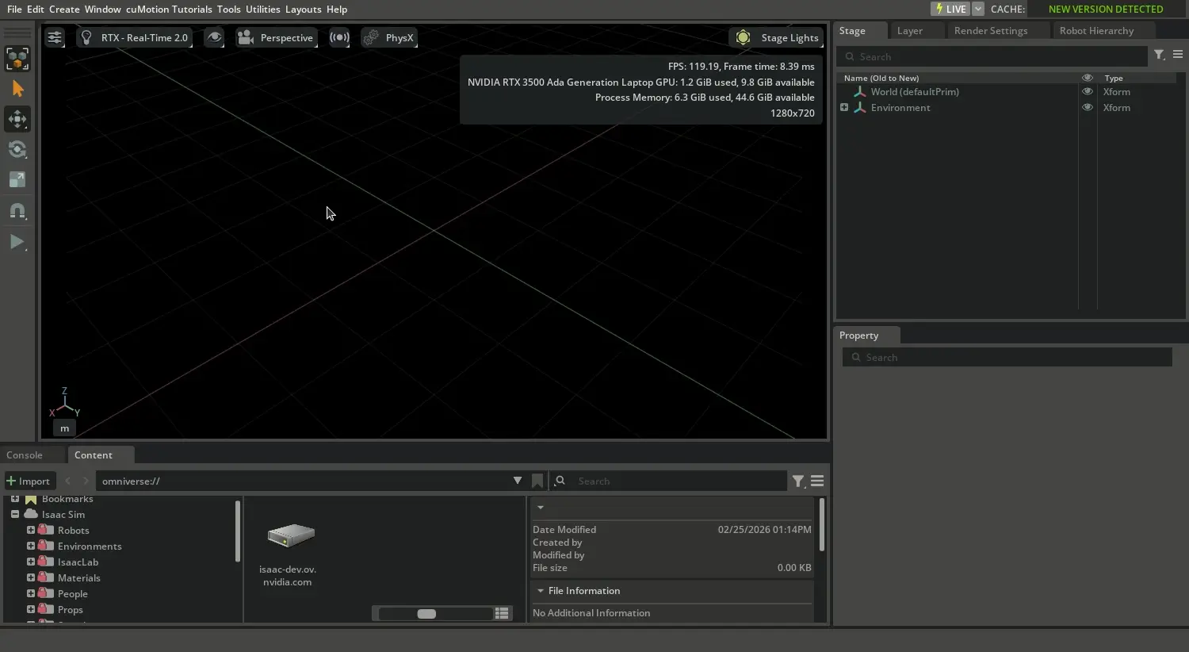Expand the Environment prim in Stage tree
The width and height of the screenshot is (1189, 652).
coord(844,108)
